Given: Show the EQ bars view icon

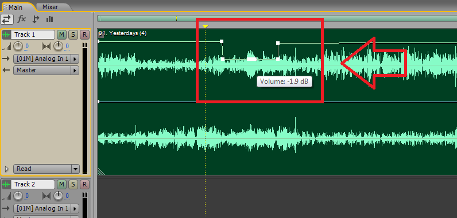Looking at the screenshot, I should coord(49,19).
